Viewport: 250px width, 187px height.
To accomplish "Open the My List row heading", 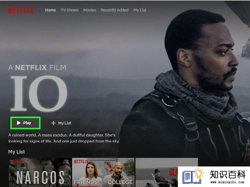I will pyautogui.click(x=16, y=152).
